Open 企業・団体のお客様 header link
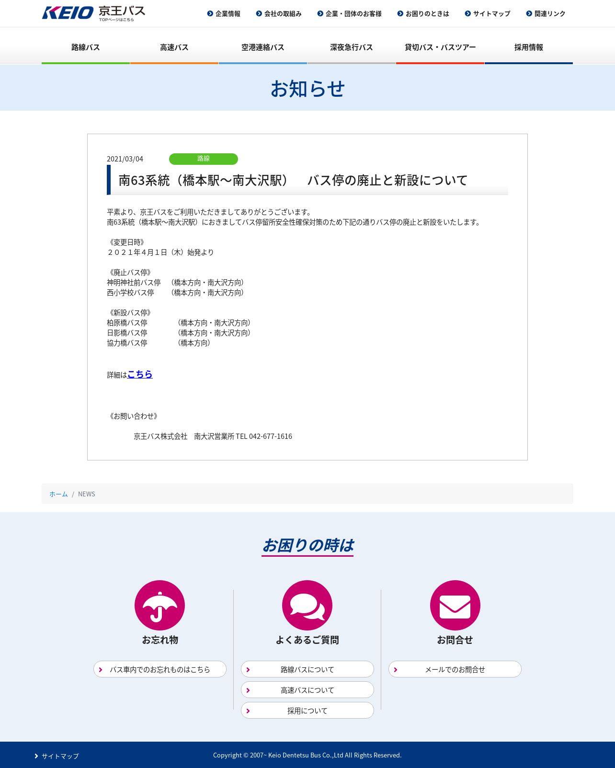The width and height of the screenshot is (615, 768). [x=353, y=14]
